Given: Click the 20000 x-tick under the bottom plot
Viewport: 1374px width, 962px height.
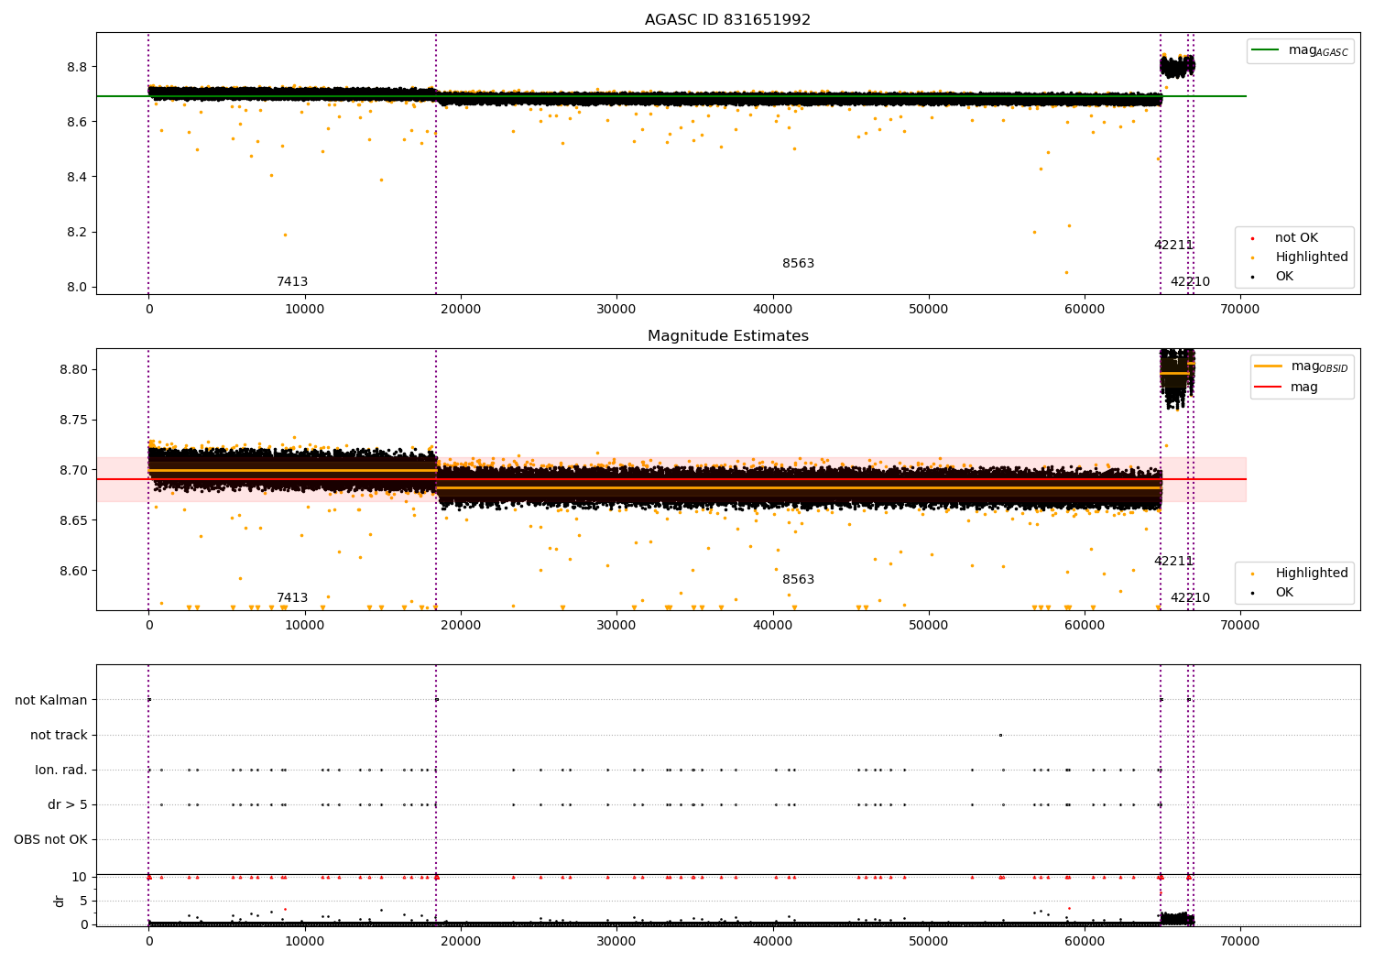Looking at the screenshot, I should (461, 942).
